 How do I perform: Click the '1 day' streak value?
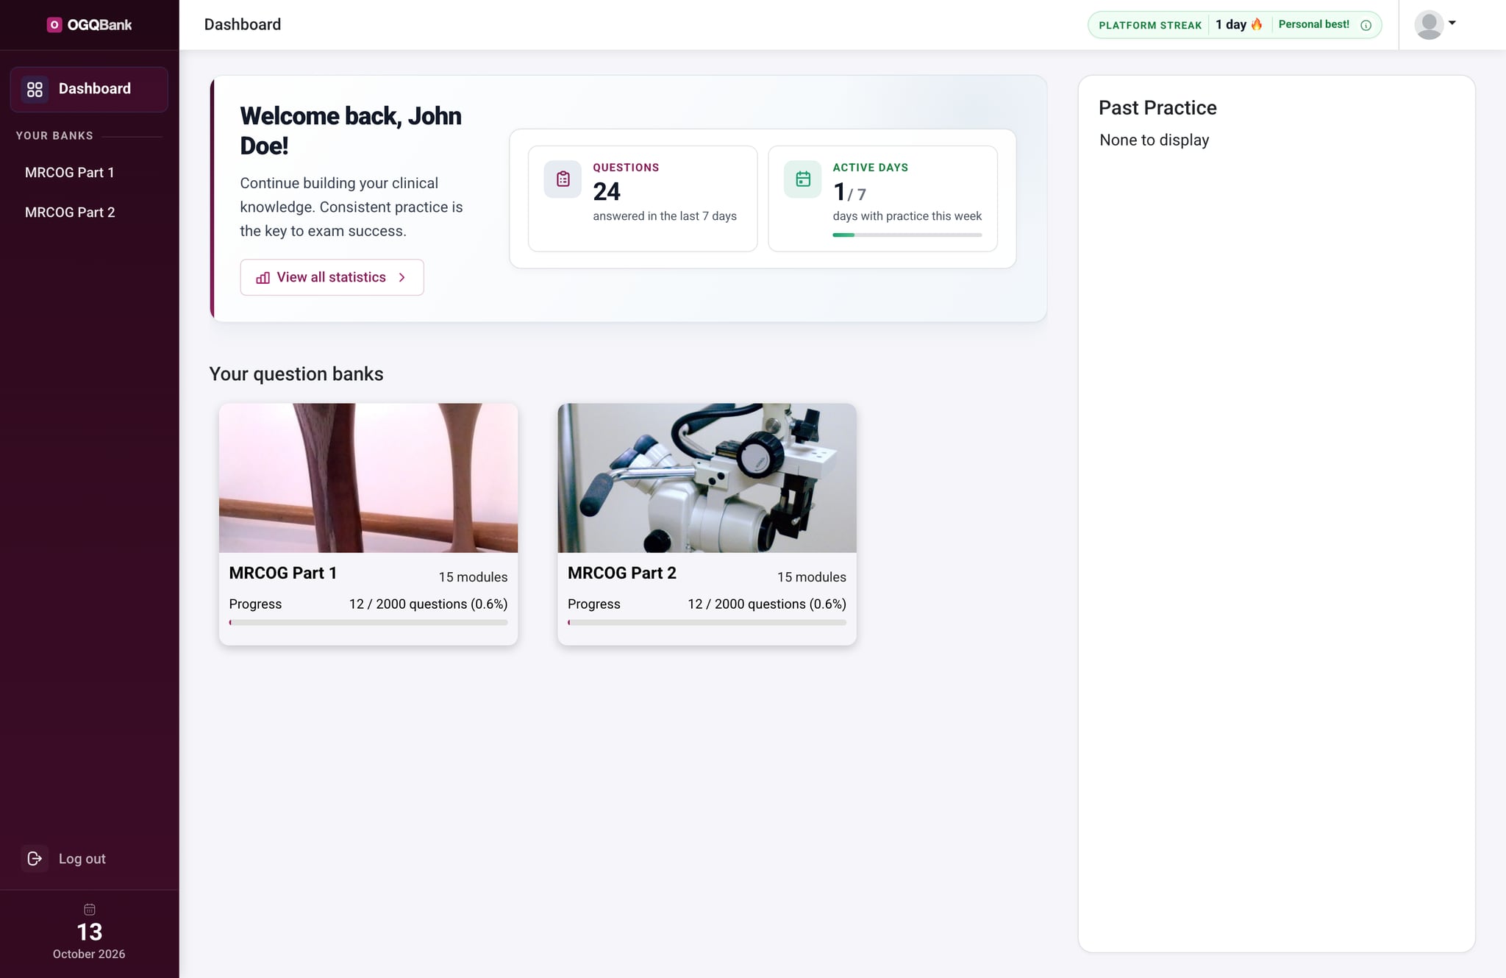coord(1231,24)
